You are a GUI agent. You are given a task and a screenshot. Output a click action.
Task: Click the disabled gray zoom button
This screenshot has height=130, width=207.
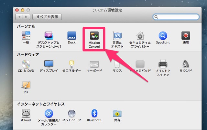coord(28,10)
